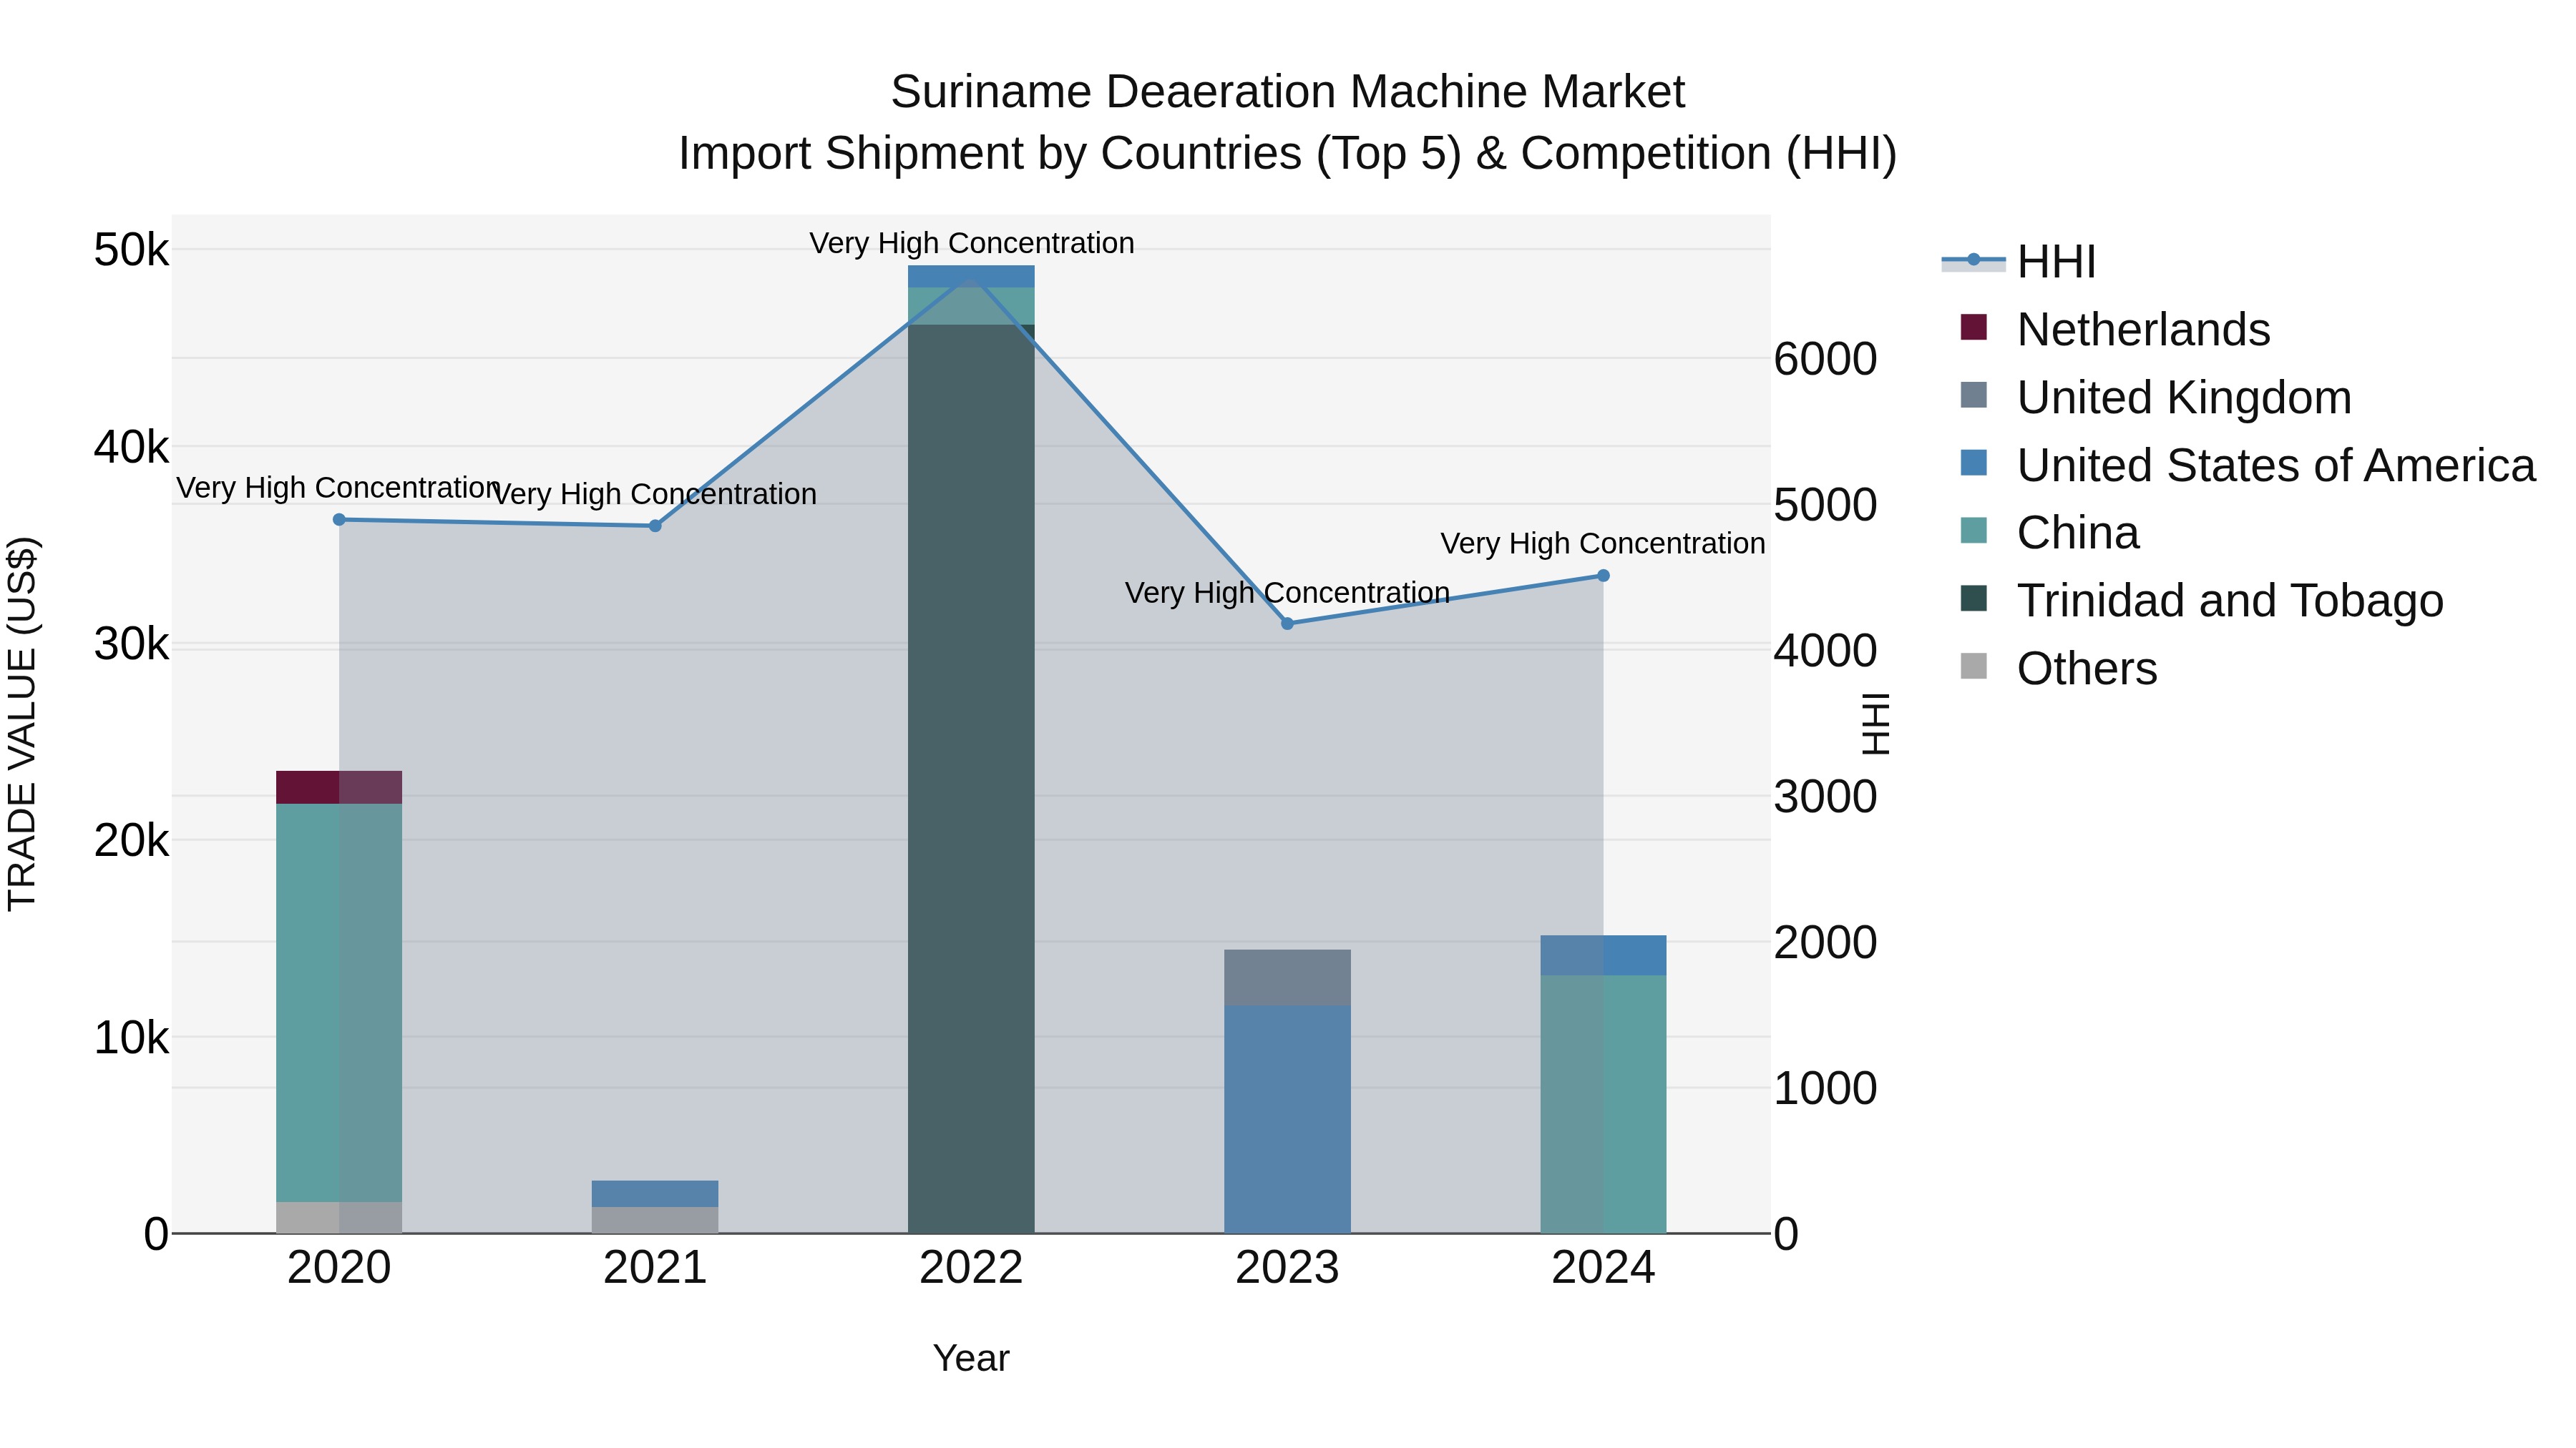Click the China segment of the 2020 bar
2576x1448 pixels.
[339, 1003]
